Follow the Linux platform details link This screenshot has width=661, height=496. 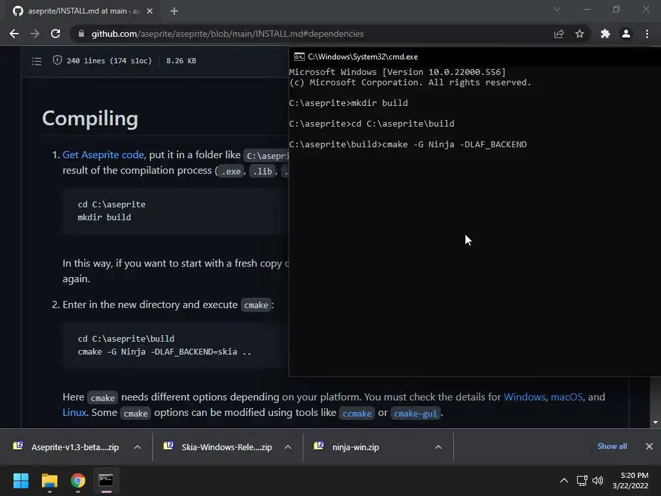click(74, 413)
